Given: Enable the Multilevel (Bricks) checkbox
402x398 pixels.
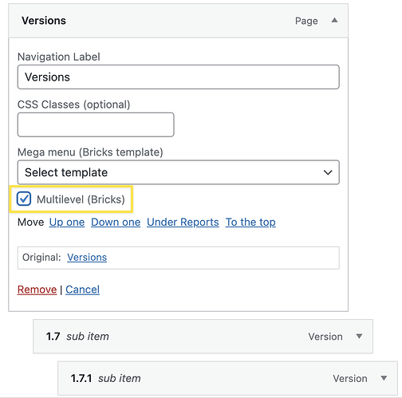Looking at the screenshot, I should pos(24,199).
